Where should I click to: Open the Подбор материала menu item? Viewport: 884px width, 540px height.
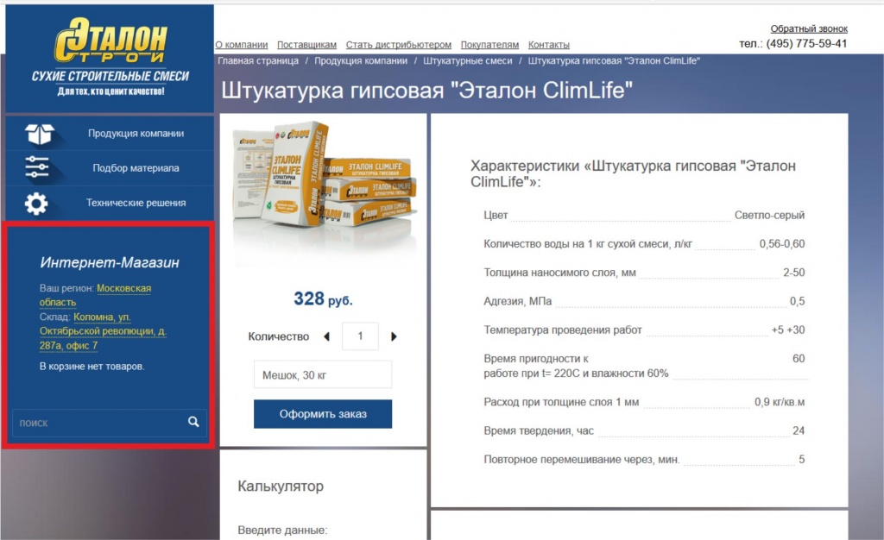[x=136, y=168]
